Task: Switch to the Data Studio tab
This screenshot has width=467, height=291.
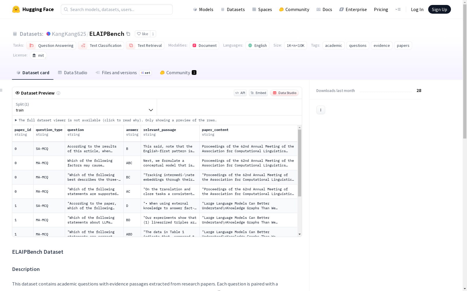Action: tap(73, 73)
